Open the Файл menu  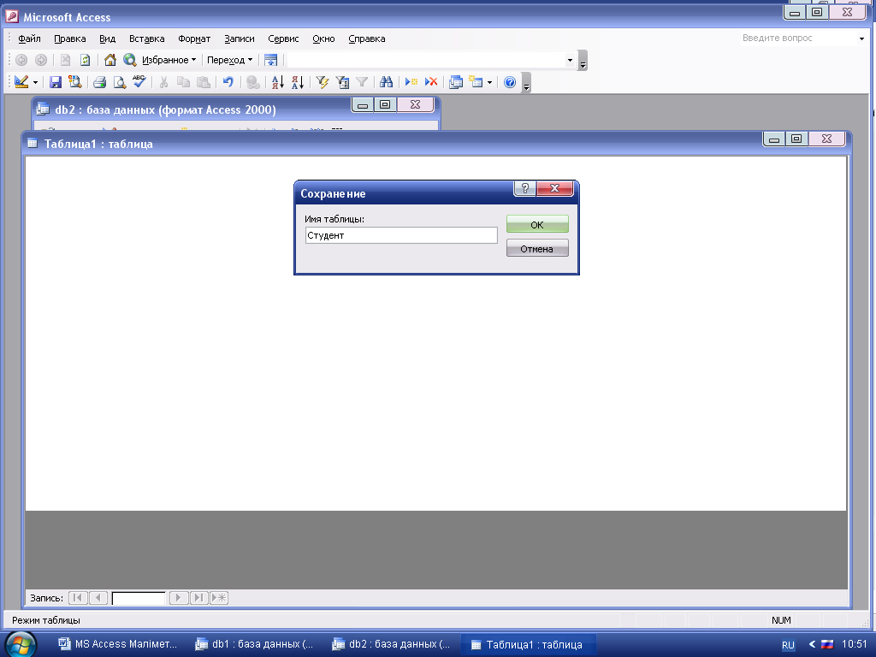(x=29, y=38)
